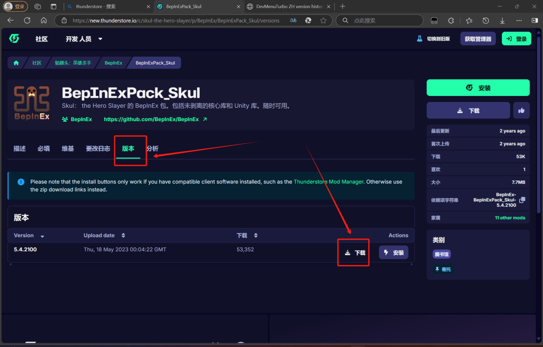Screen dimensions: 543x347
Task: Click 社区 breadcrumb item
Action: pos(37,63)
